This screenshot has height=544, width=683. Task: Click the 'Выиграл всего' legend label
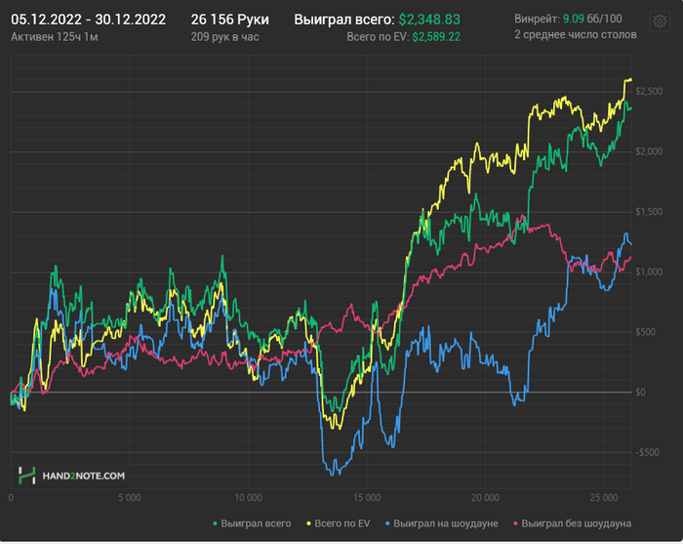256,523
